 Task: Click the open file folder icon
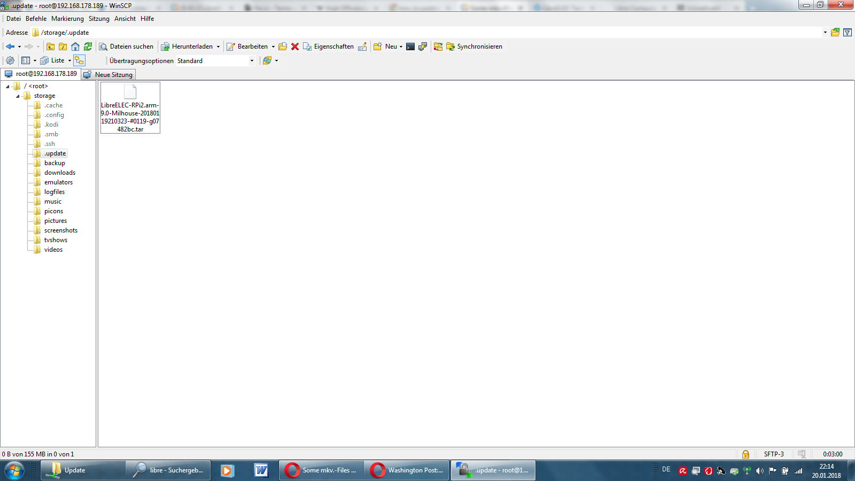[x=283, y=46]
